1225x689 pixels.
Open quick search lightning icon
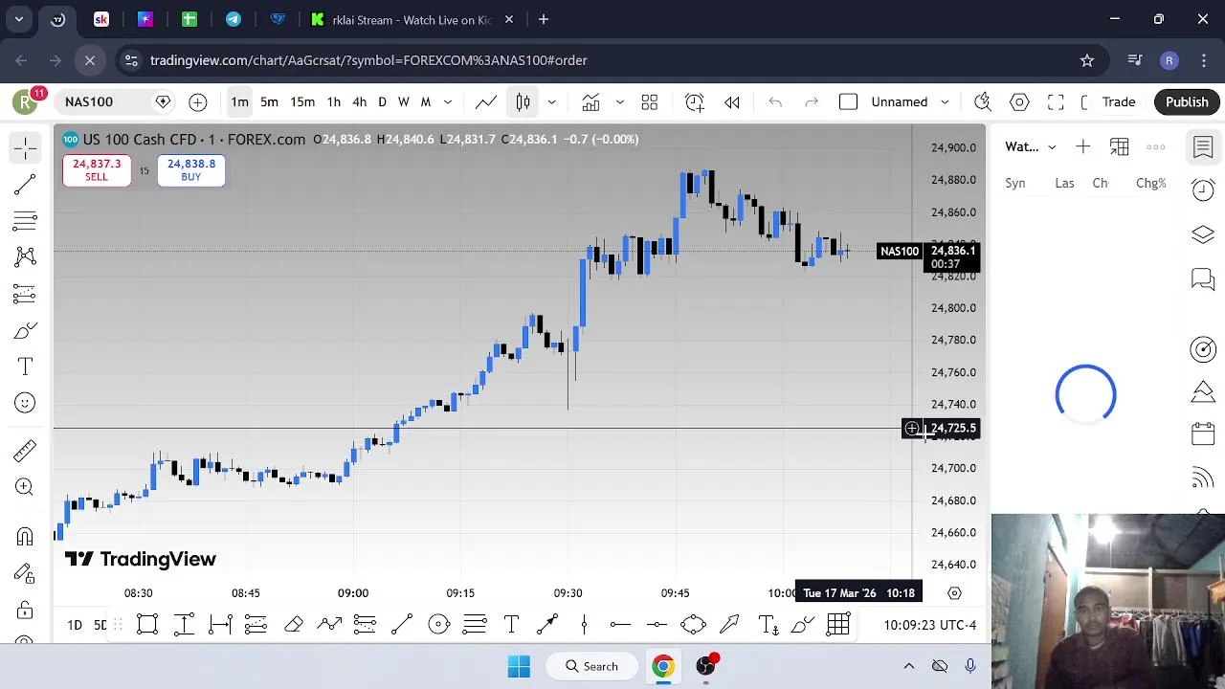(983, 101)
